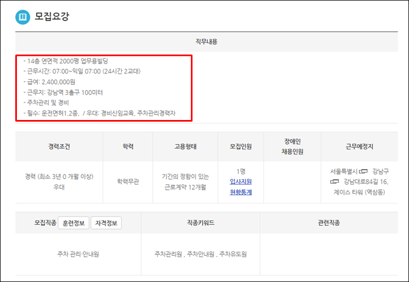Click the 직종키워드 column header
This screenshot has width=409, height=282.
200,223
